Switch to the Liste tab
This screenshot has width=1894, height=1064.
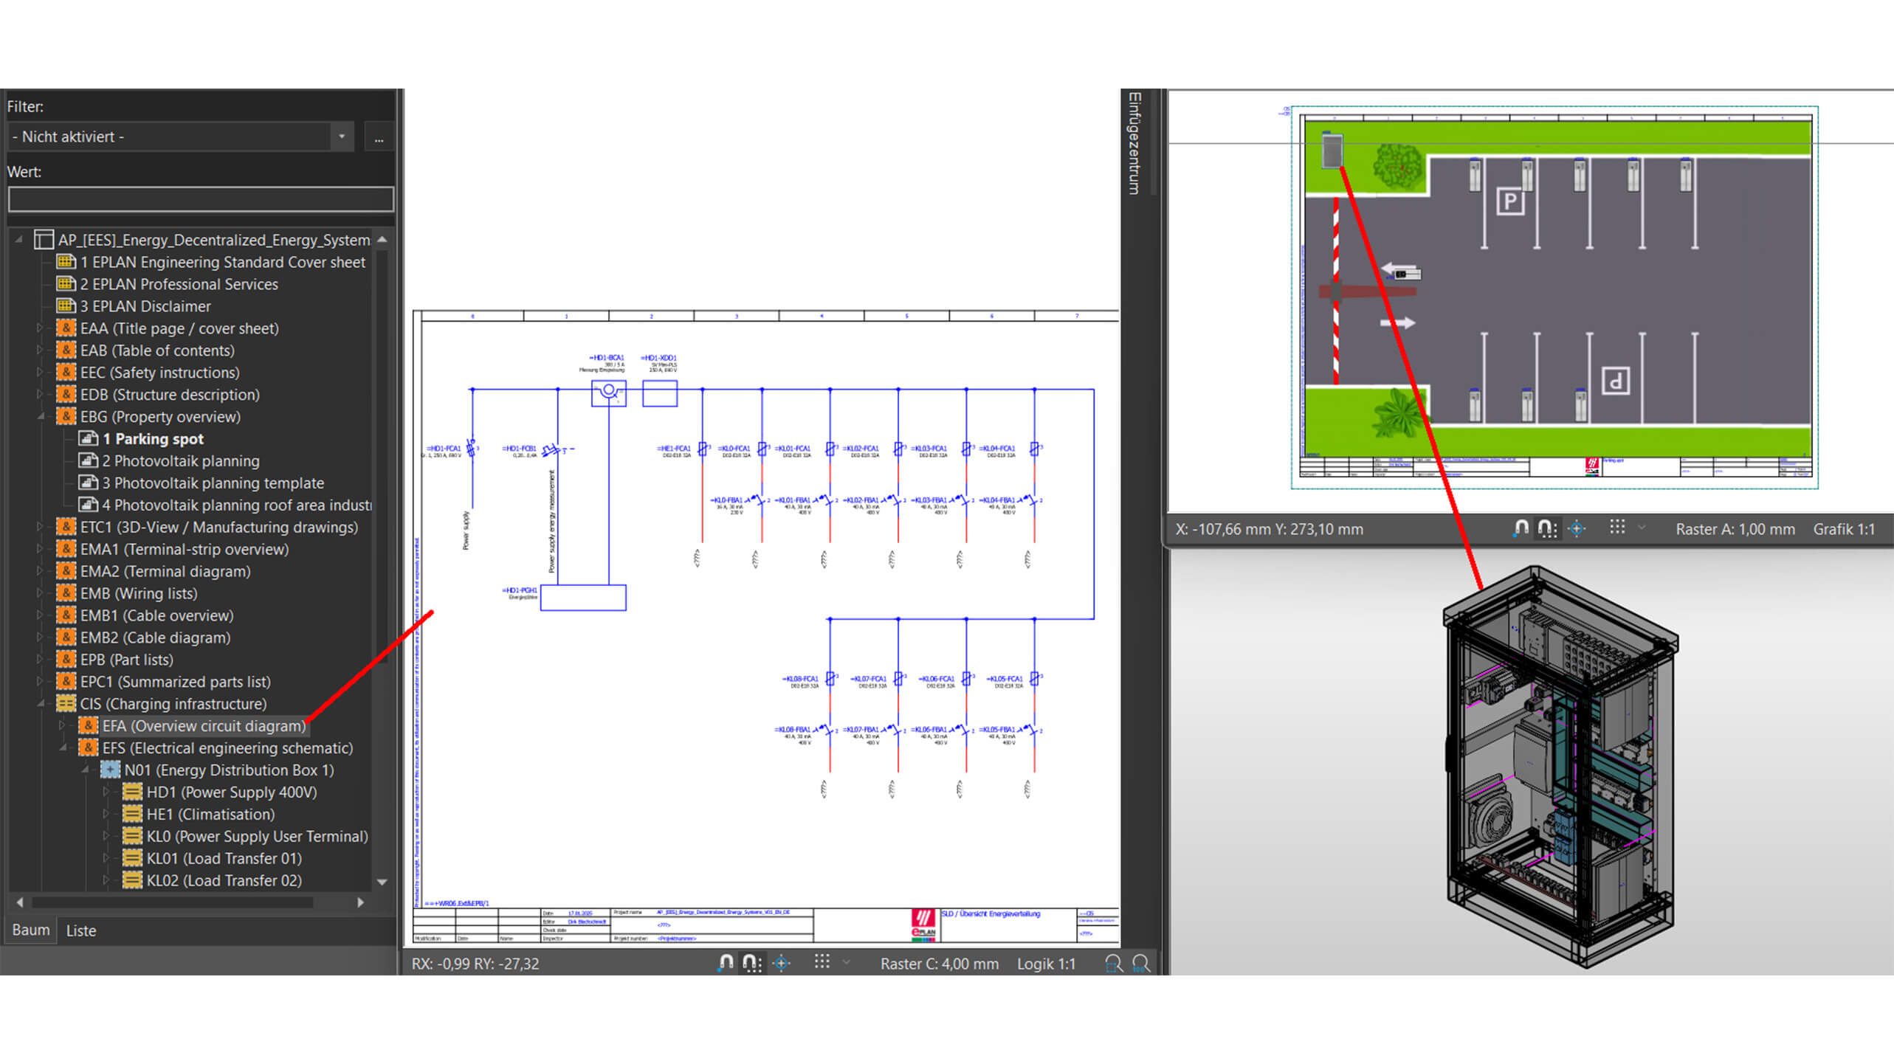[x=81, y=930]
